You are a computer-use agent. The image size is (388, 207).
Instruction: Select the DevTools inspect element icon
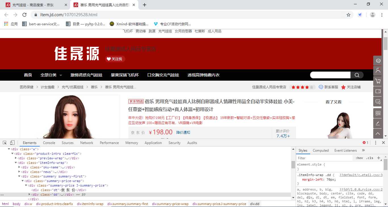[x=5, y=143]
